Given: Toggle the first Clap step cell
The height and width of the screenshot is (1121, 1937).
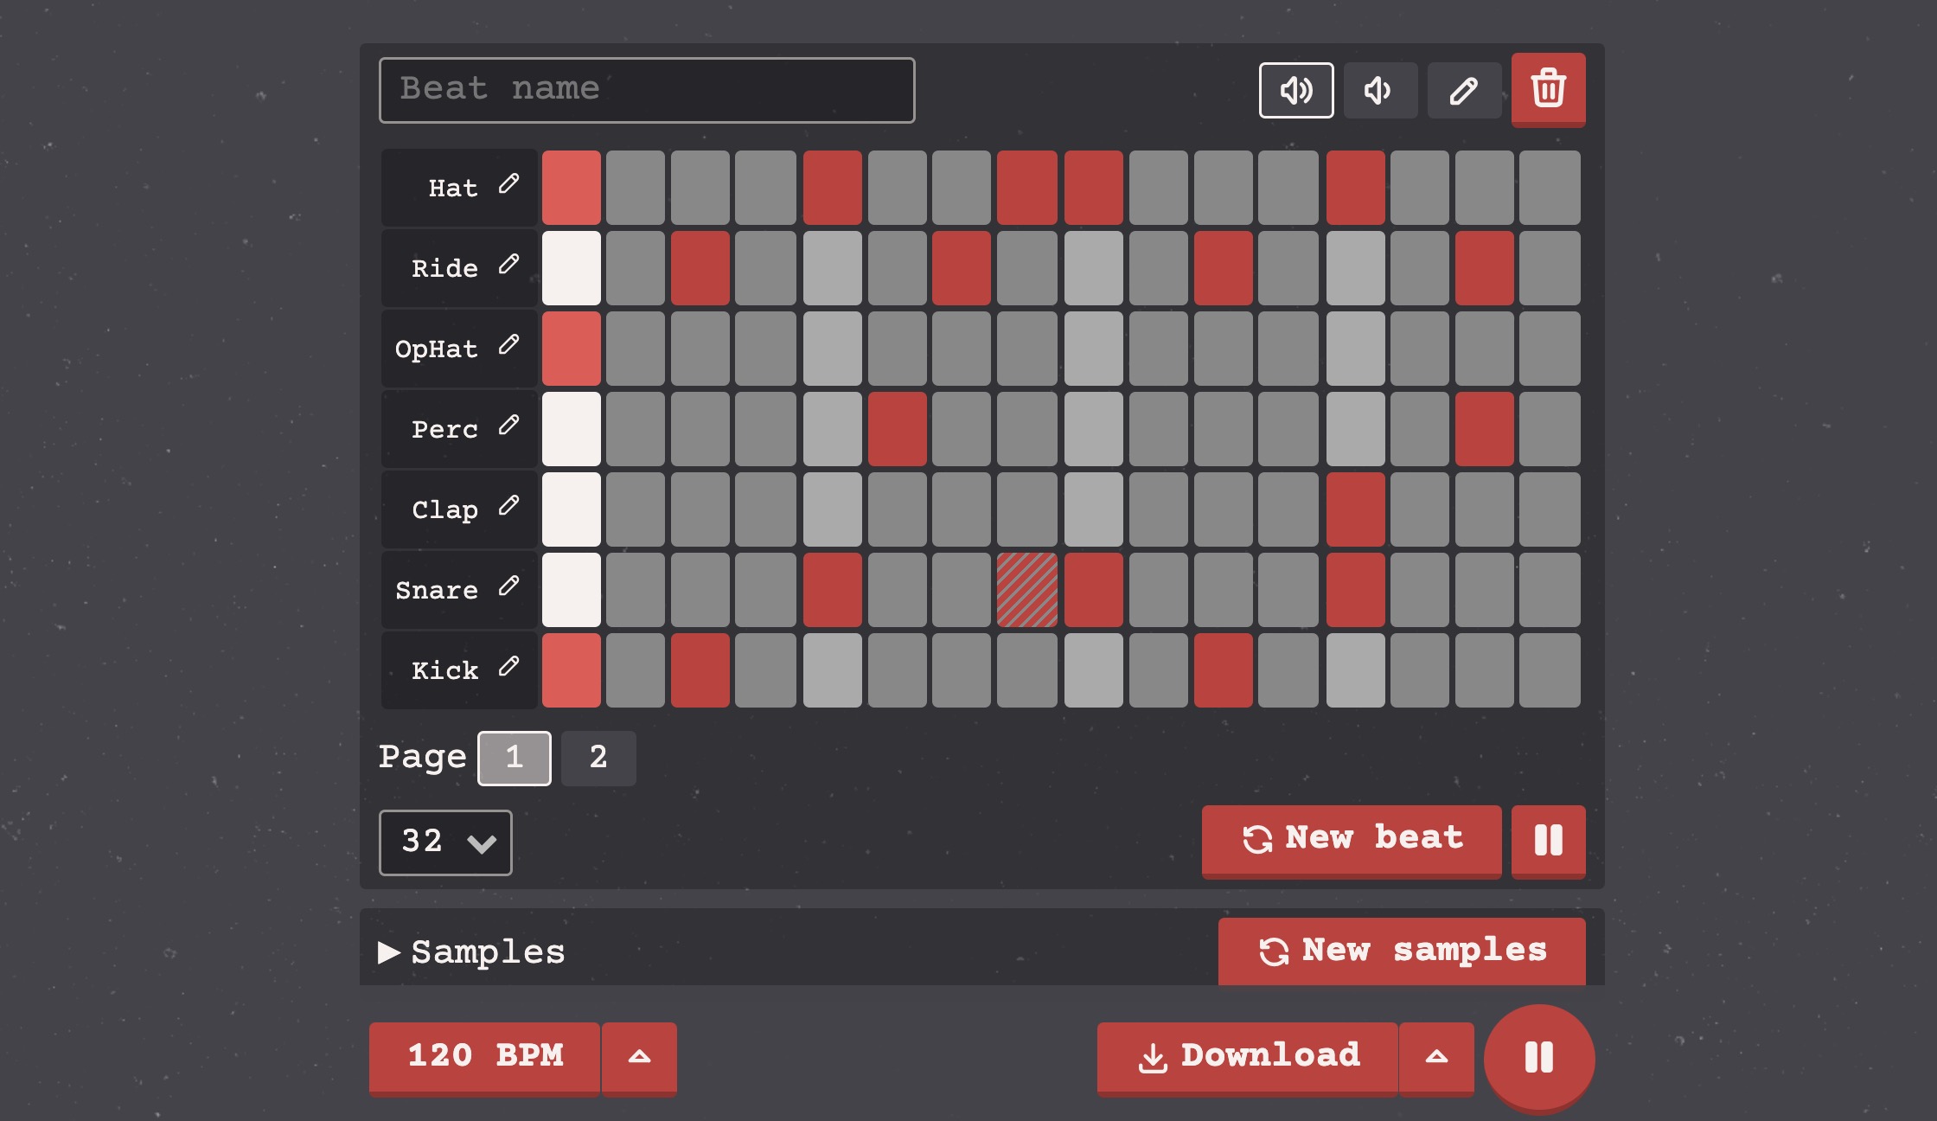Looking at the screenshot, I should [x=571, y=509].
